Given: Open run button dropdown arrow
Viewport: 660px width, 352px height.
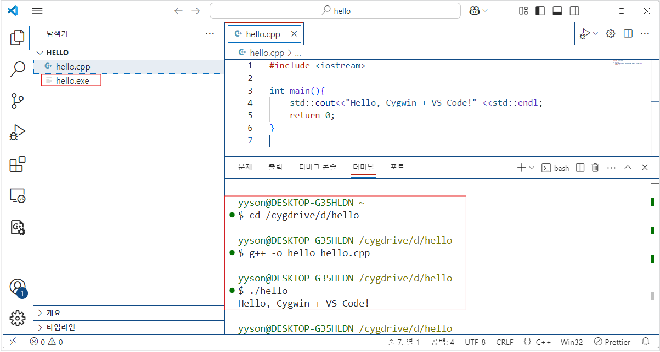Looking at the screenshot, I should (x=596, y=34).
